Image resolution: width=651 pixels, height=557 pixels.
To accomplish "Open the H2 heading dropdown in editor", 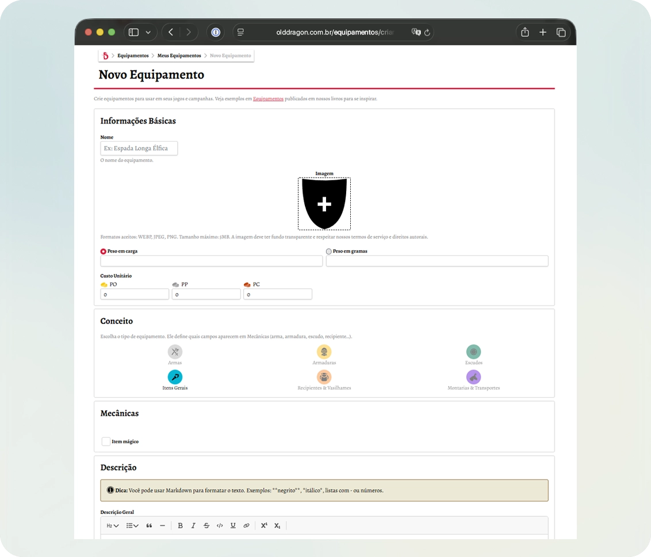I will (x=113, y=525).
